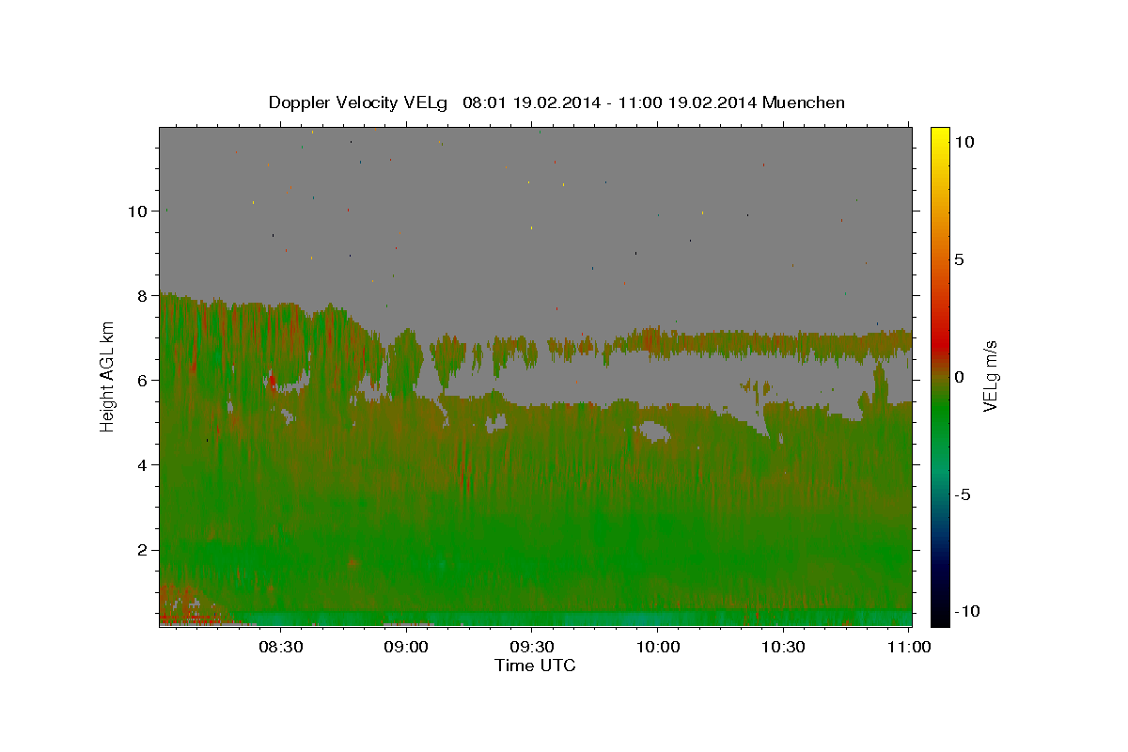The height and width of the screenshot is (752, 1128).
Task: Click the 09:30 time tick label
Action: pos(531,648)
